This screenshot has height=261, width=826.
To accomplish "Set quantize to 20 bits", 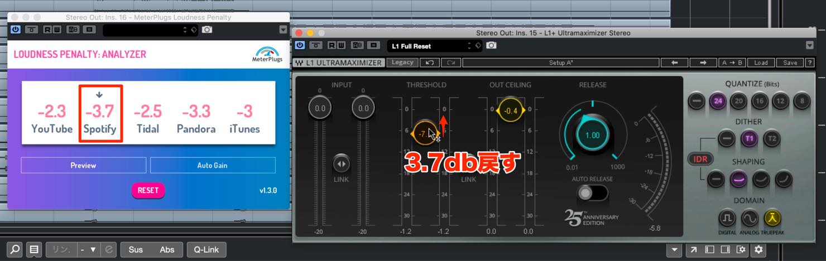I will coord(738,101).
